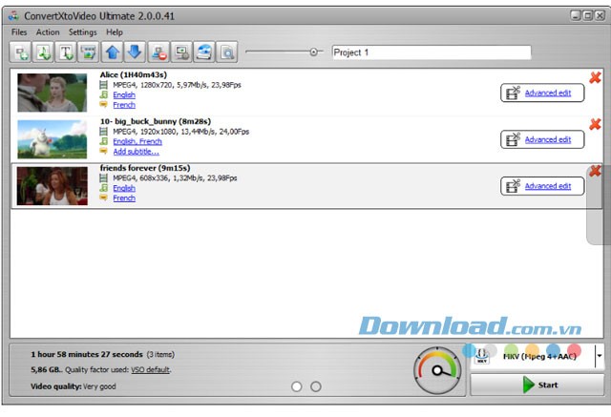
Task: Maximize the ConvertXtoVideo window
Action: [x=588, y=15]
